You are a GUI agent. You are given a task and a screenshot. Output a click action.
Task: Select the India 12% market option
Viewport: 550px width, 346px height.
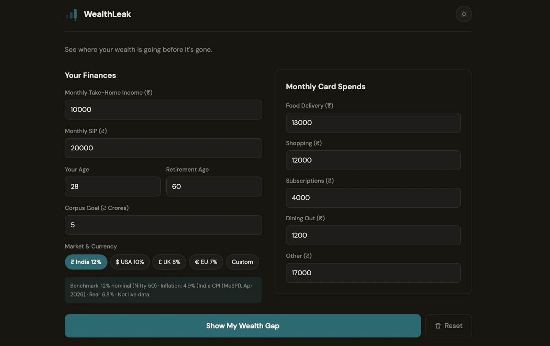pyautogui.click(x=86, y=262)
